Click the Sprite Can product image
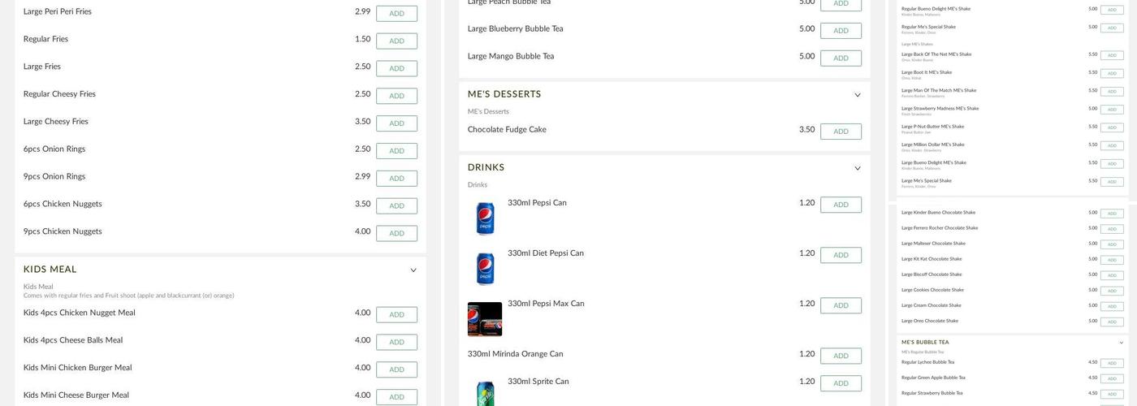1137x406 pixels. pyautogui.click(x=485, y=391)
